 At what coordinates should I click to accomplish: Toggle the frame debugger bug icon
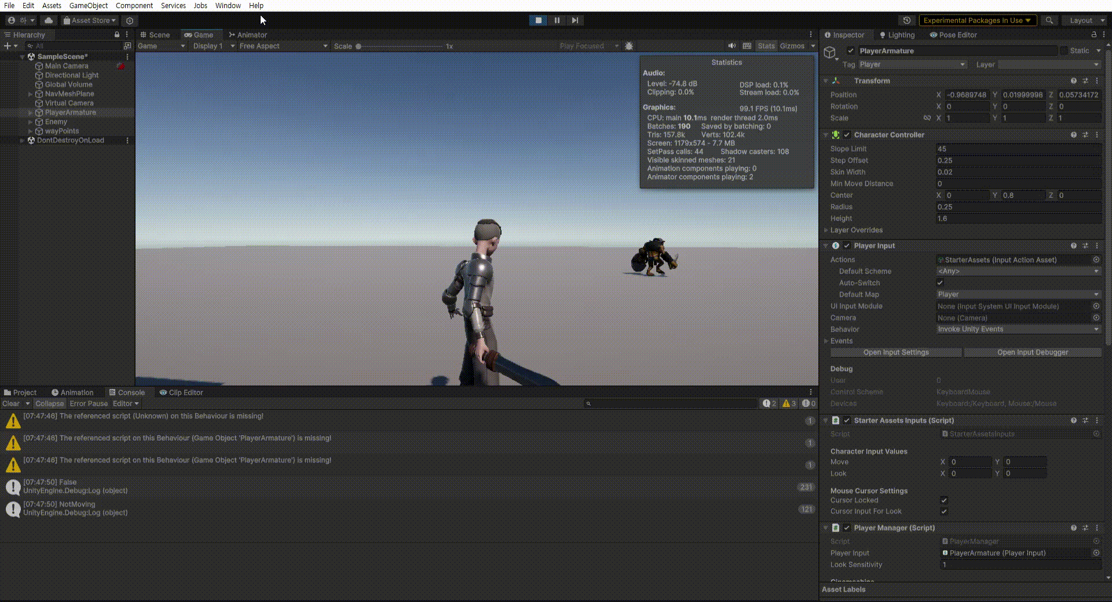629,46
